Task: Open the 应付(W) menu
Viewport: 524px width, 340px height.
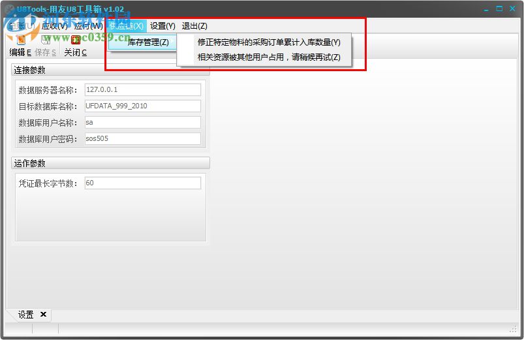Action: (x=89, y=26)
